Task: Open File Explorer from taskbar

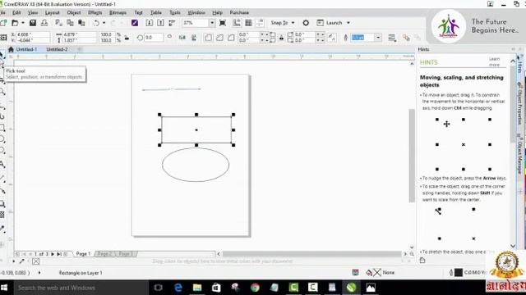Action: pos(197,288)
